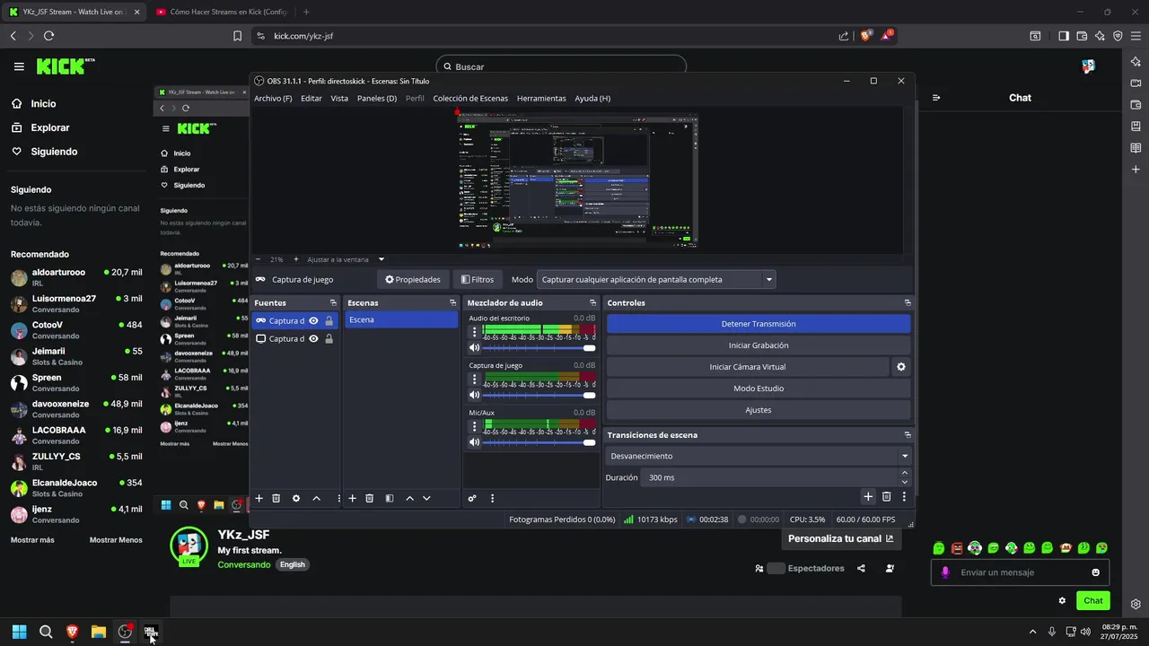Mute Audio del escritorio speaker
This screenshot has width=1149, height=646.
tap(475, 347)
